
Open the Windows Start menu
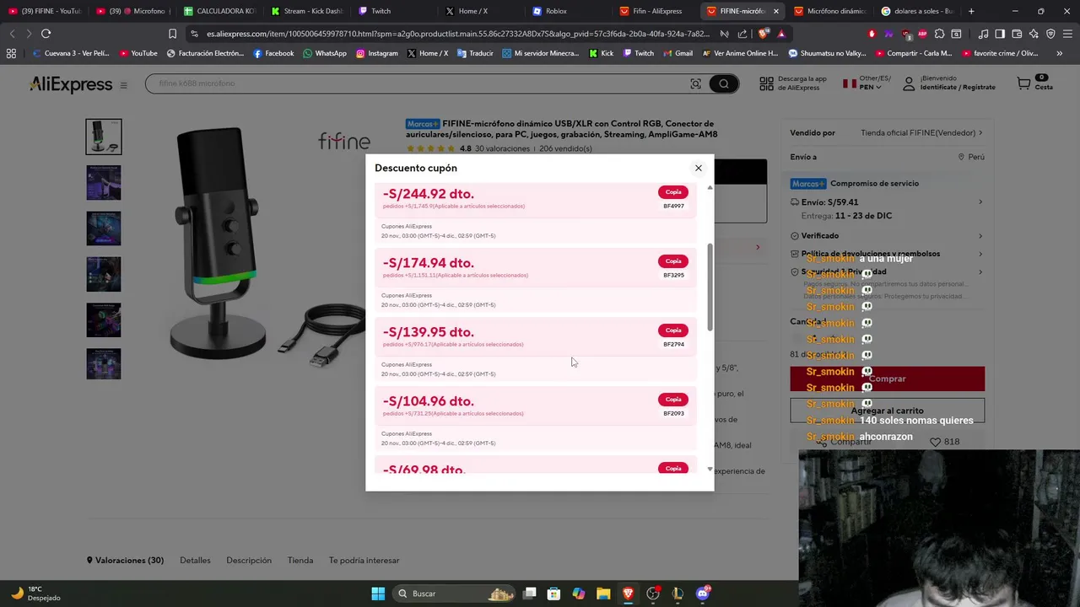378,594
